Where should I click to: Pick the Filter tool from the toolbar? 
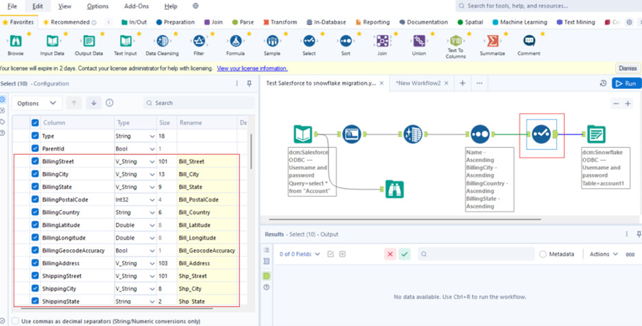pyautogui.click(x=199, y=42)
